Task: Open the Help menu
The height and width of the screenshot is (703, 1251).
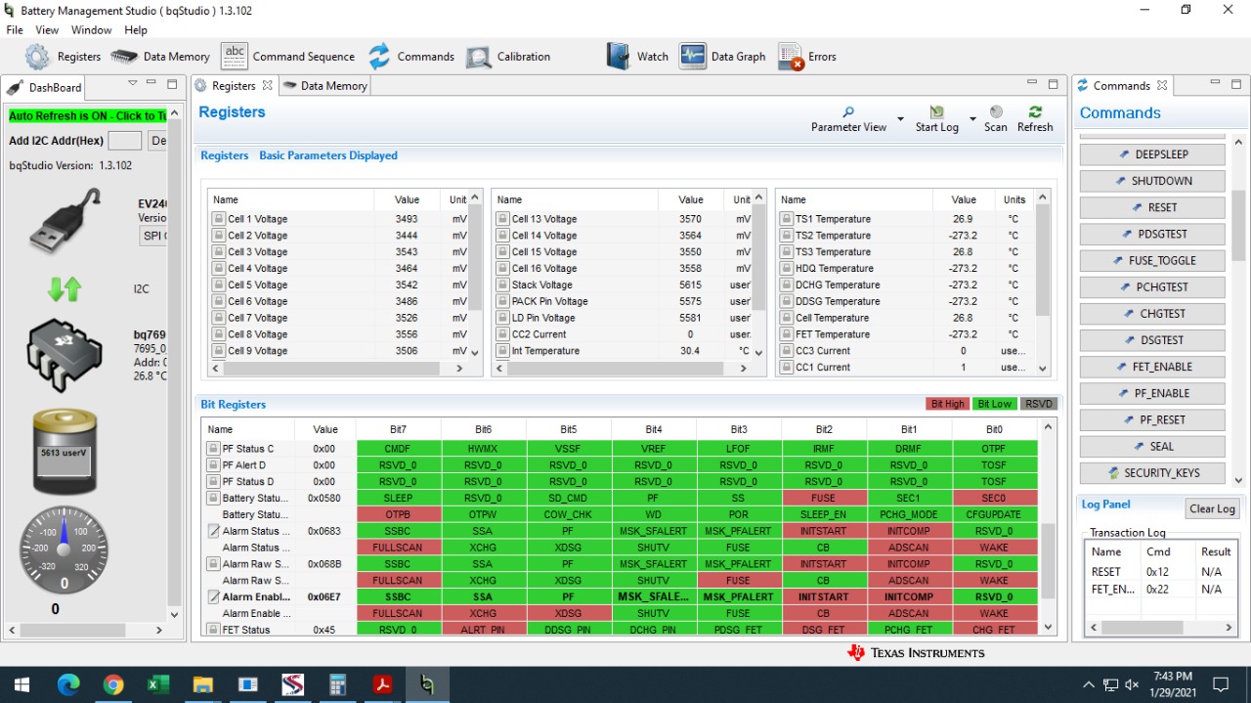Action: (136, 30)
